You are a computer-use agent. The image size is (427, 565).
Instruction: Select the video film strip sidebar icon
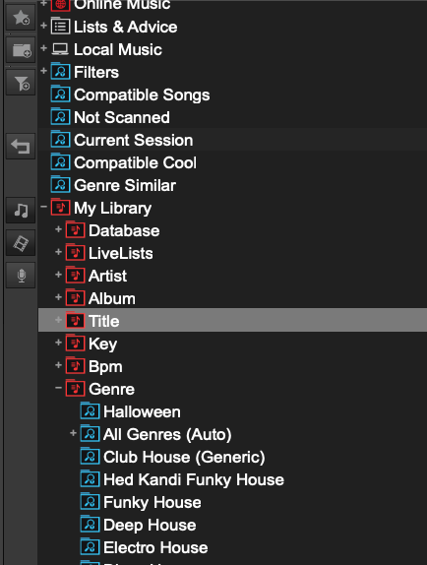click(x=21, y=243)
